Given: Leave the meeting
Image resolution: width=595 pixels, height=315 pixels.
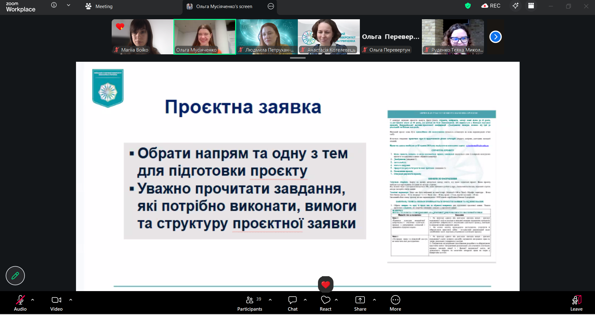Looking at the screenshot, I should [576, 303].
